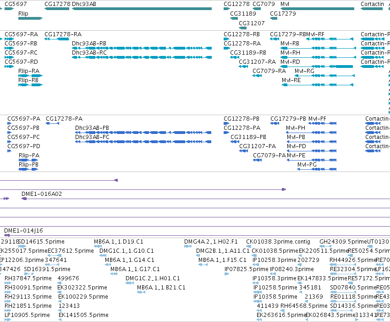Click the Mvl-PH protein label

tap(296, 128)
